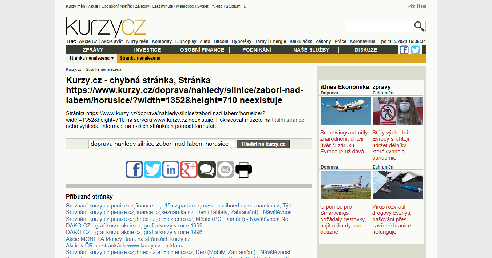Open Akcie CZ top link
Viewport: 492px width, 258px height.
tap(88, 41)
